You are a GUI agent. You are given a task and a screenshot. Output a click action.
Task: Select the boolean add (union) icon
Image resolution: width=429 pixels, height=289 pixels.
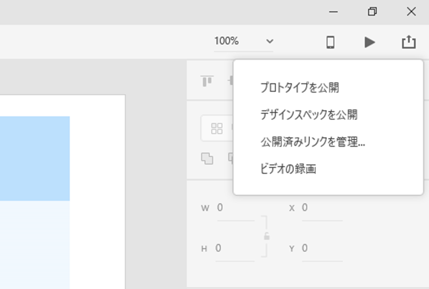point(207,158)
